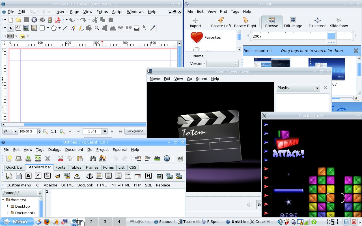Click Bluefish scissors Cut icon
The height and width of the screenshot is (226, 362).
click(x=61, y=158)
